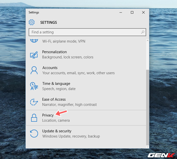This screenshot has height=159, width=177.
Task: Click the Time & language clock icon
Action: (x=34, y=86)
